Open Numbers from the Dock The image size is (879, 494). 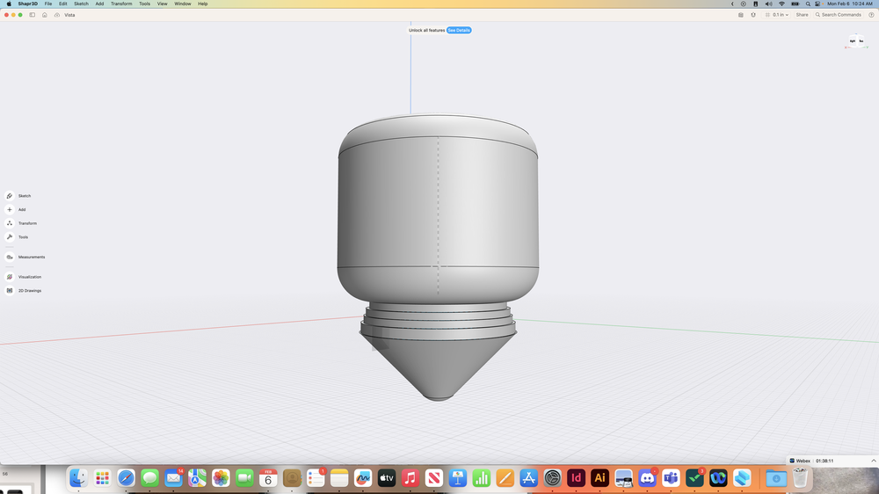(481, 478)
